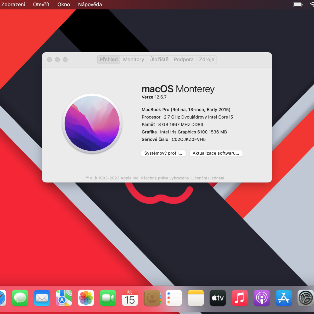Click processor value 2,7 GHz Intel Core i5
Screen dimensions: 314x314
pos(198,117)
